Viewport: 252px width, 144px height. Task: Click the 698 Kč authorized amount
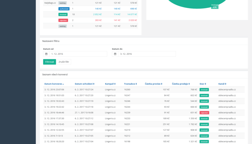tap(134, 9)
